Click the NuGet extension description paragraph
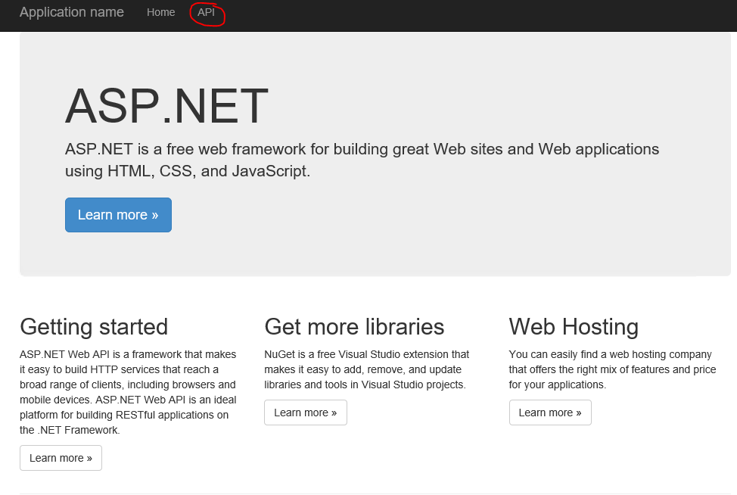This screenshot has width=737, height=495. [367, 369]
